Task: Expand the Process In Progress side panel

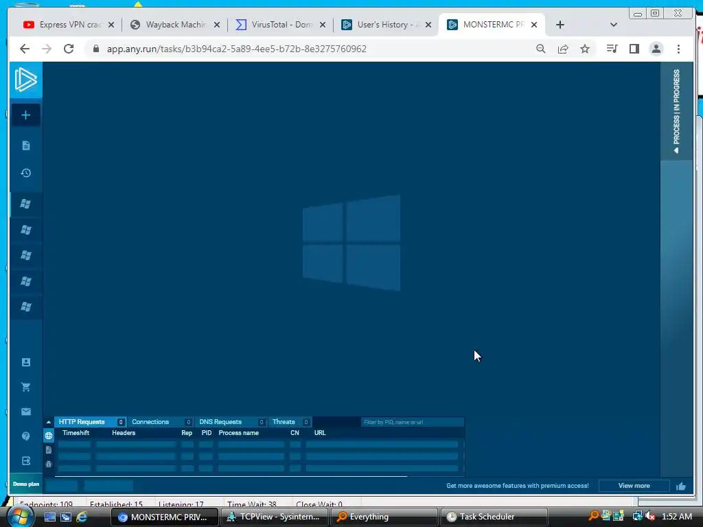Action: coord(676,111)
